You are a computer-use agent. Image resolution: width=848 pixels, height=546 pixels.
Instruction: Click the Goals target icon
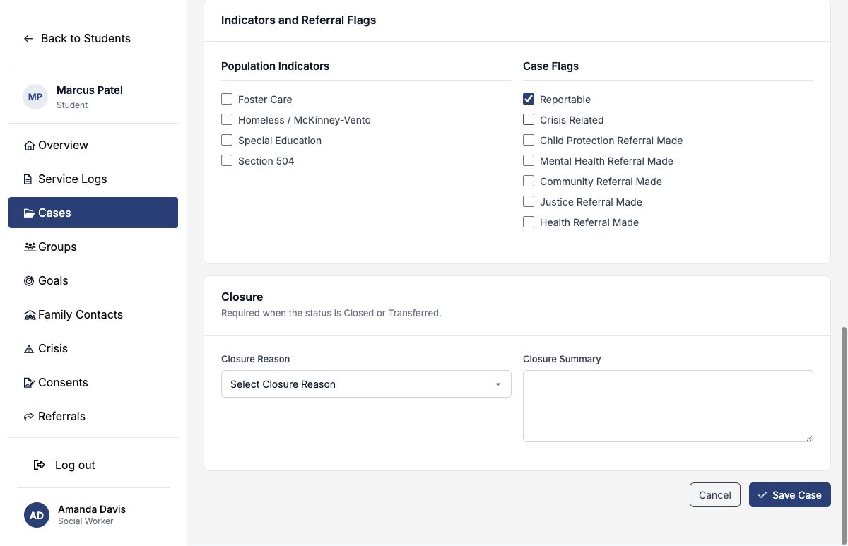(29, 281)
